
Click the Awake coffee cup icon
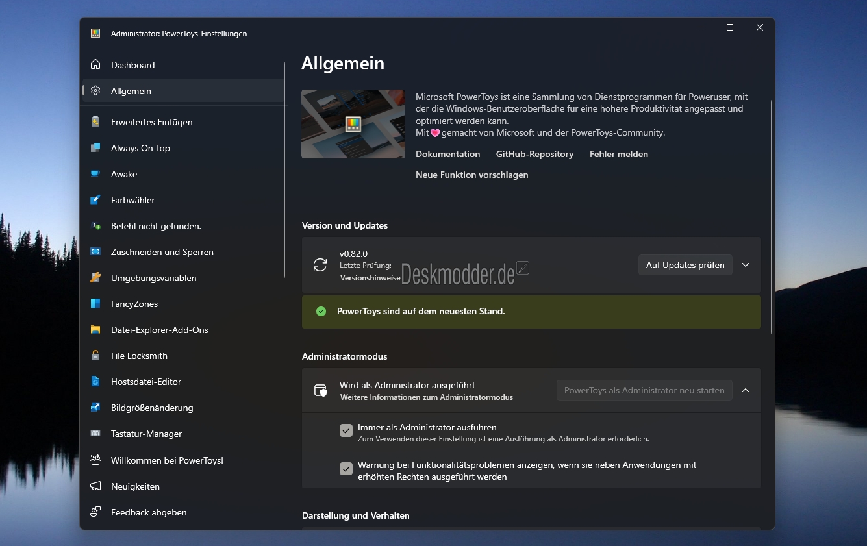coord(95,174)
